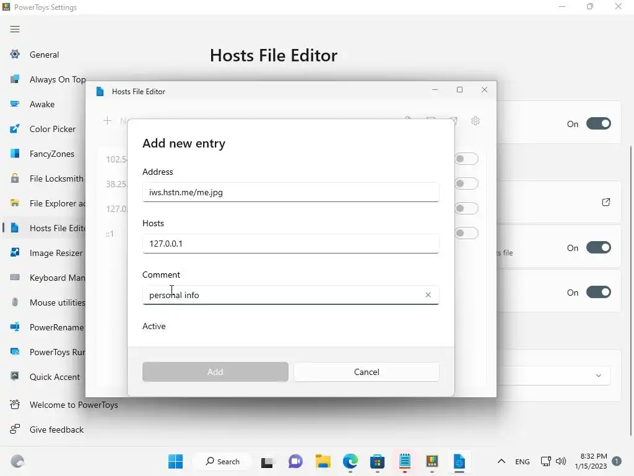Toggle the lowest On switch in settings
Viewport: 634px width, 476px height.
[599, 292]
